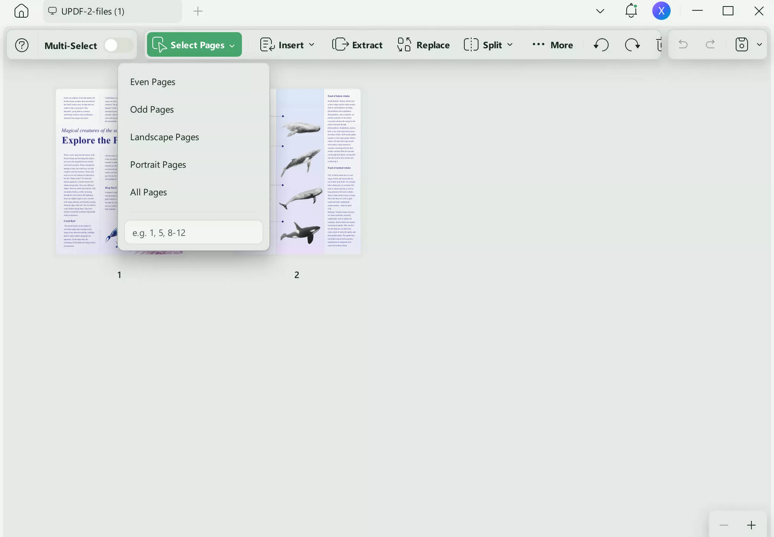Screen dimensions: 774x537
Task: Select page 2 thumbnail
Action: click(x=318, y=171)
